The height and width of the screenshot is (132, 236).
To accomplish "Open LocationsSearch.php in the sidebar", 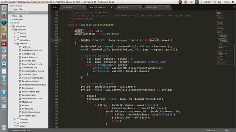I will point(32,99).
